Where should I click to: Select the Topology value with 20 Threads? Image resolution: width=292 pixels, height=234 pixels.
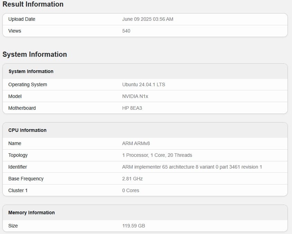coord(157,155)
